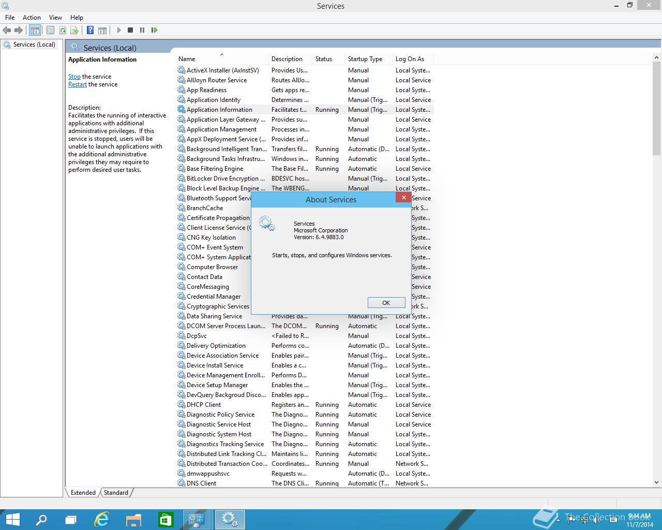Click the Restart the service link
Image resolution: width=662 pixels, height=530 pixels.
(78, 84)
